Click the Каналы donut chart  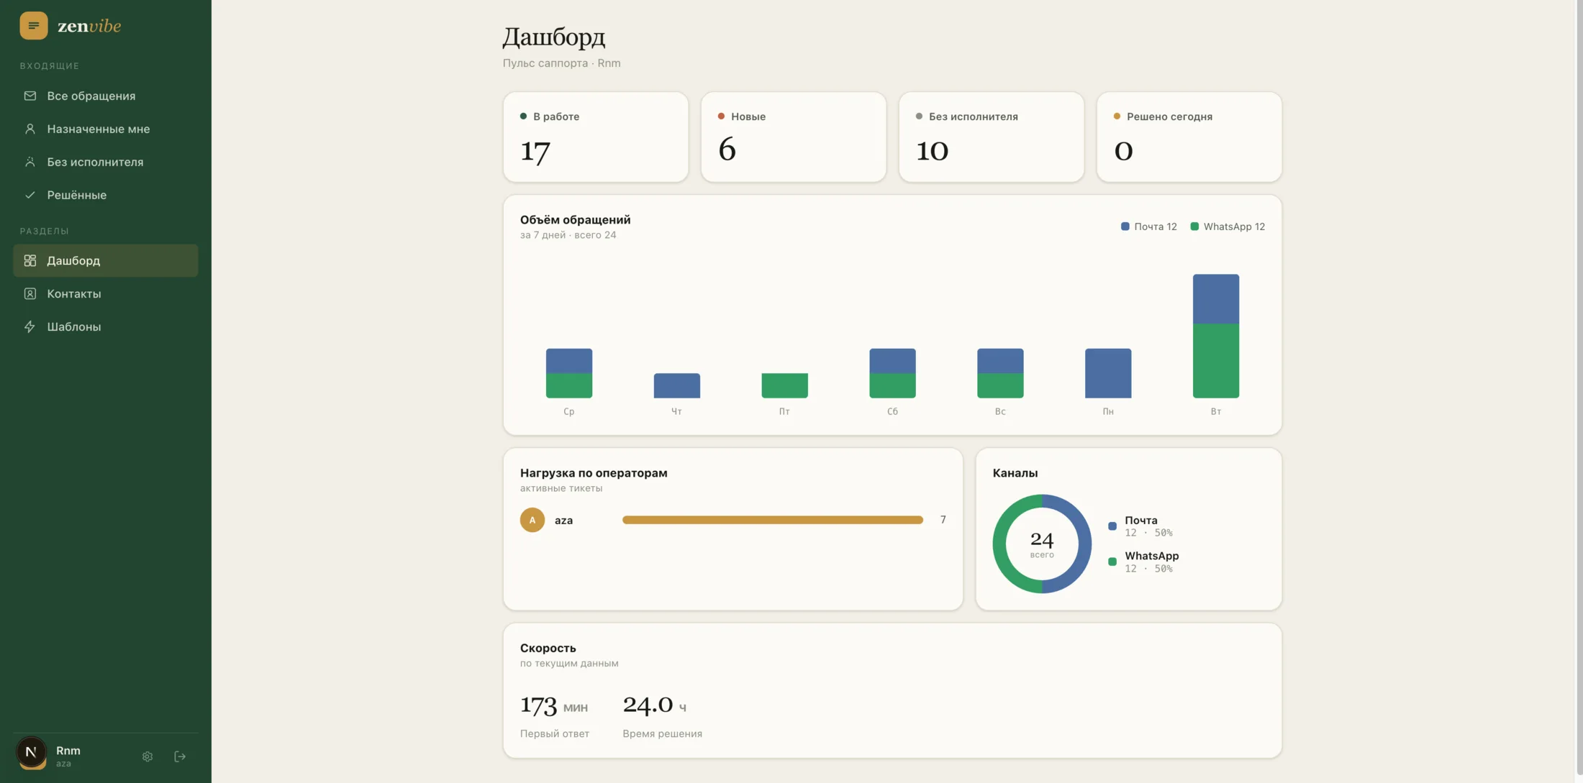pos(1042,544)
